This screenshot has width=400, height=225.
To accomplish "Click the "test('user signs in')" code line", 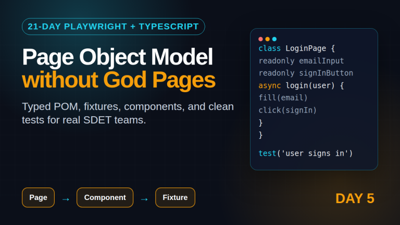I will click(306, 153).
